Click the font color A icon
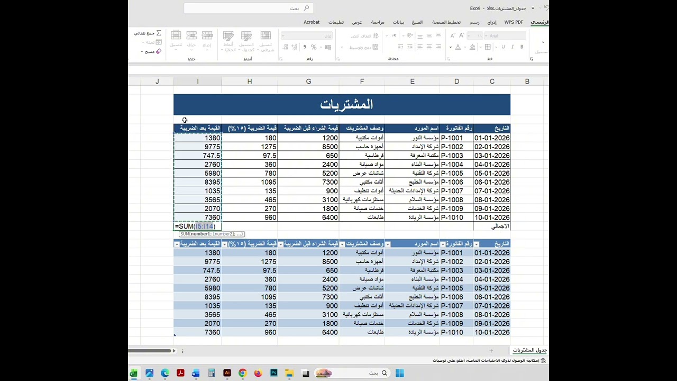 [x=458, y=47]
